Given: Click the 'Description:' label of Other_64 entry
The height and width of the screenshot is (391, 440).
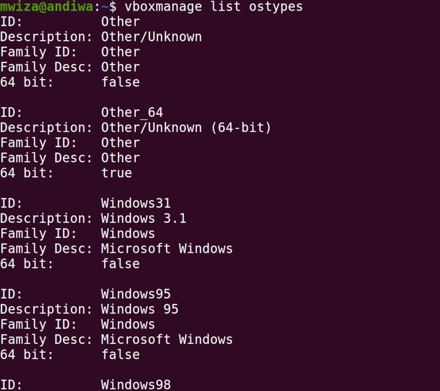Looking at the screenshot, I should pos(46,127).
